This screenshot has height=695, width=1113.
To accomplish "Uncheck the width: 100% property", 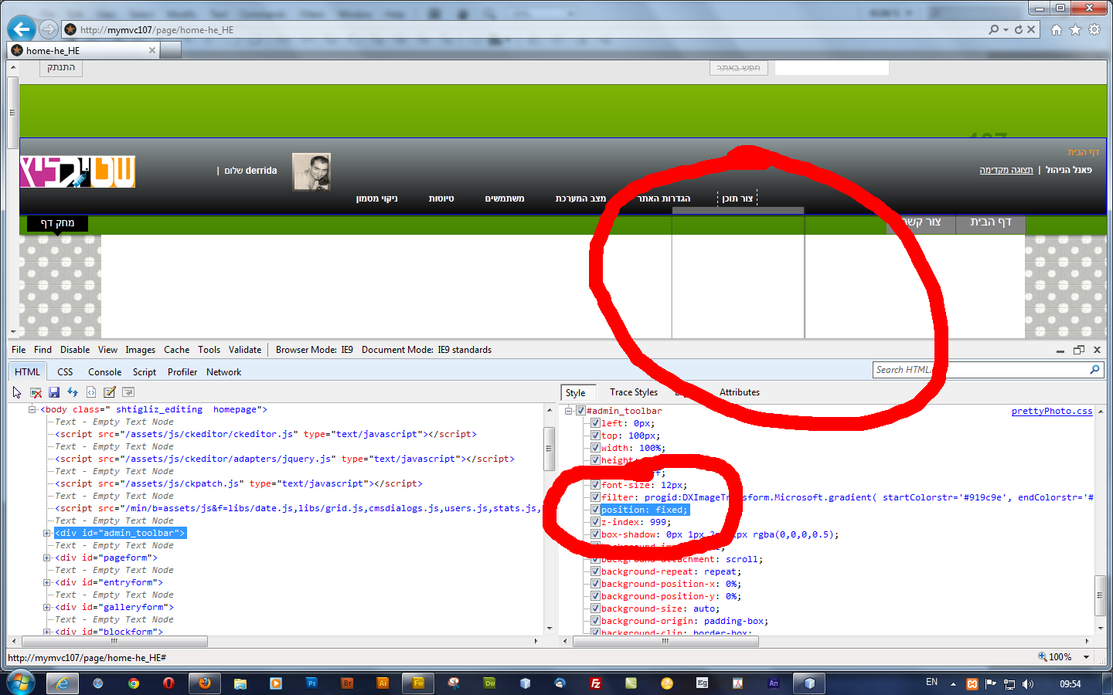I will pyautogui.click(x=595, y=448).
